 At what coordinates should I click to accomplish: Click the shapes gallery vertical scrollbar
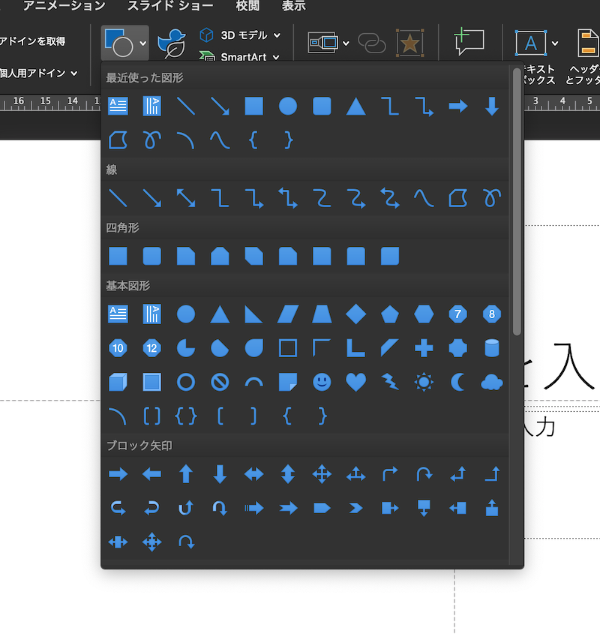pos(516,203)
